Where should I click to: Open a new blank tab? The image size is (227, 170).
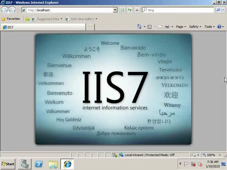(x=90, y=27)
